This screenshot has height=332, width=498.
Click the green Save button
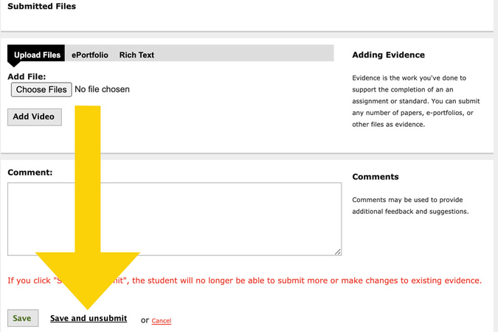[23, 318]
